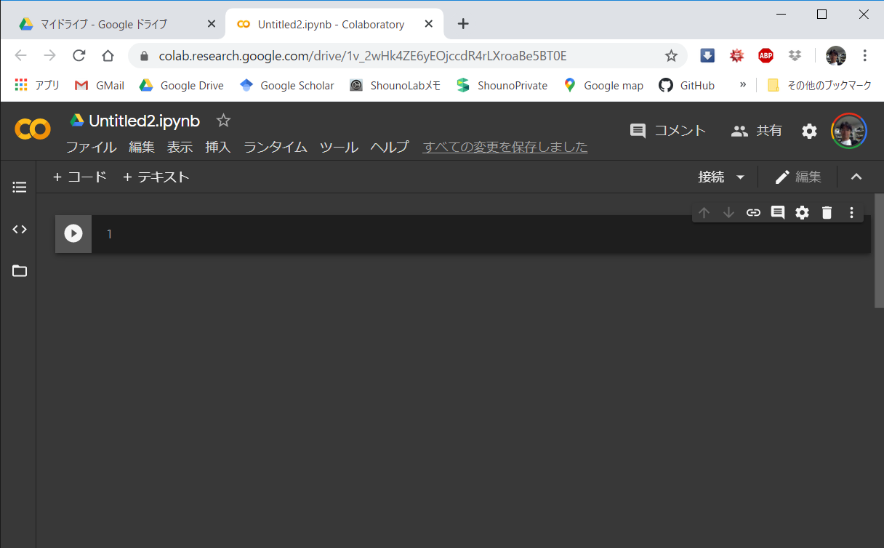884x548 pixels.
Task: Open the 接続 connect dropdown arrow
Action: coord(741,177)
